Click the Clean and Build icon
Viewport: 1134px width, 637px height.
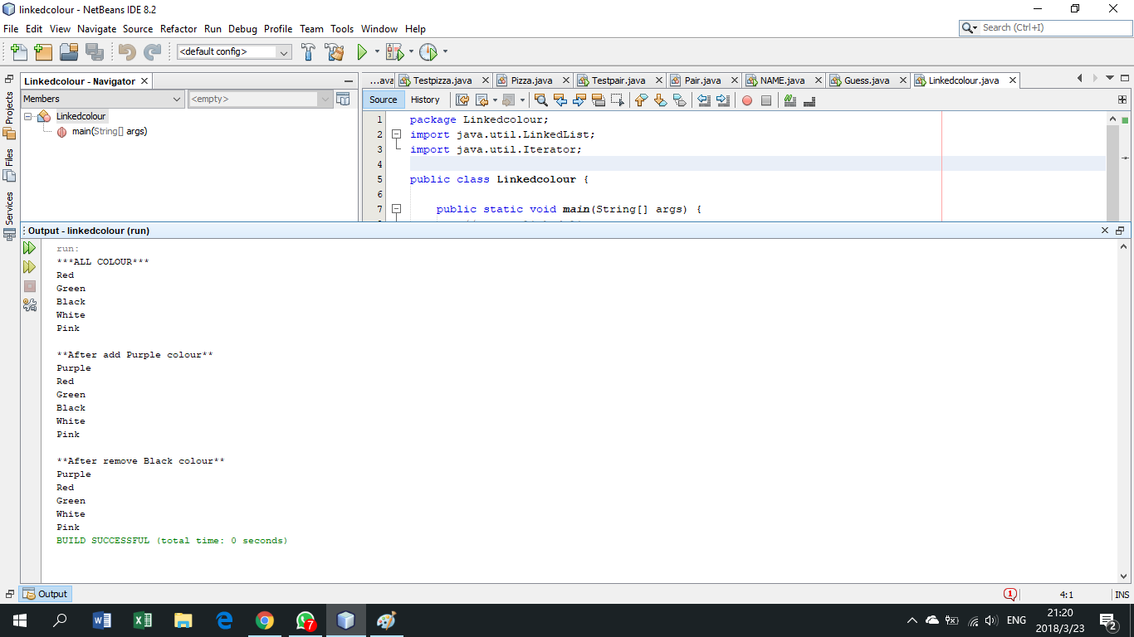334,51
